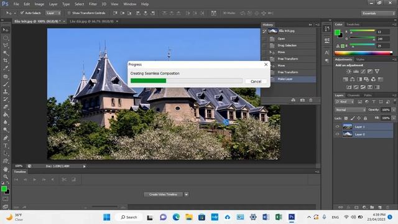Image resolution: width=398 pixels, height=224 pixels.
Task: Select the Move tool in toolbox
Action: [6, 30]
